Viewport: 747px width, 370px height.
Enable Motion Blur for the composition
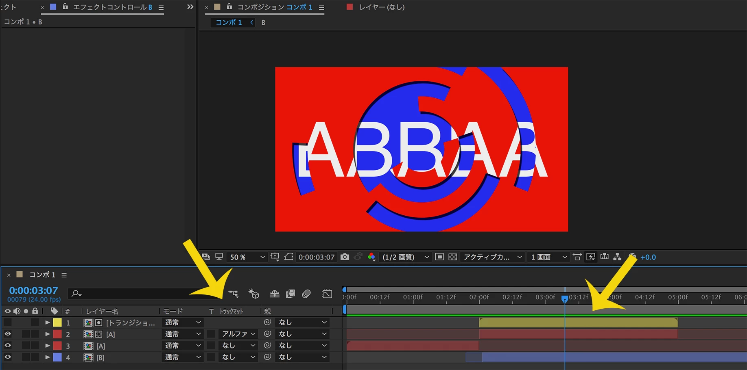pos(307,293)
